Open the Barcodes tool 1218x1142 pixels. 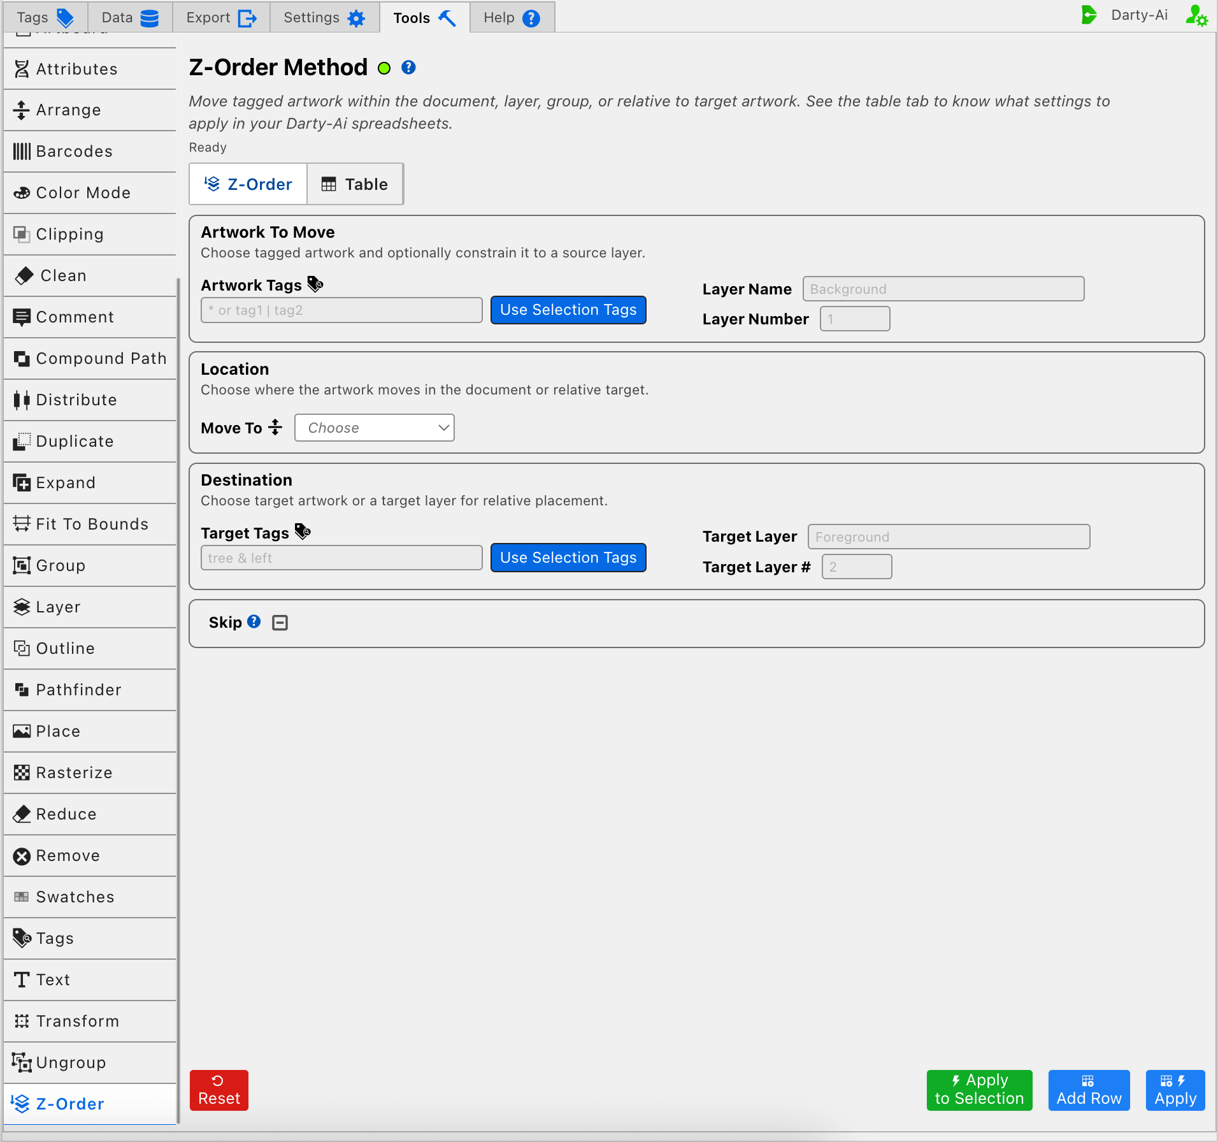pyautogui.click(x=90, y=152)
